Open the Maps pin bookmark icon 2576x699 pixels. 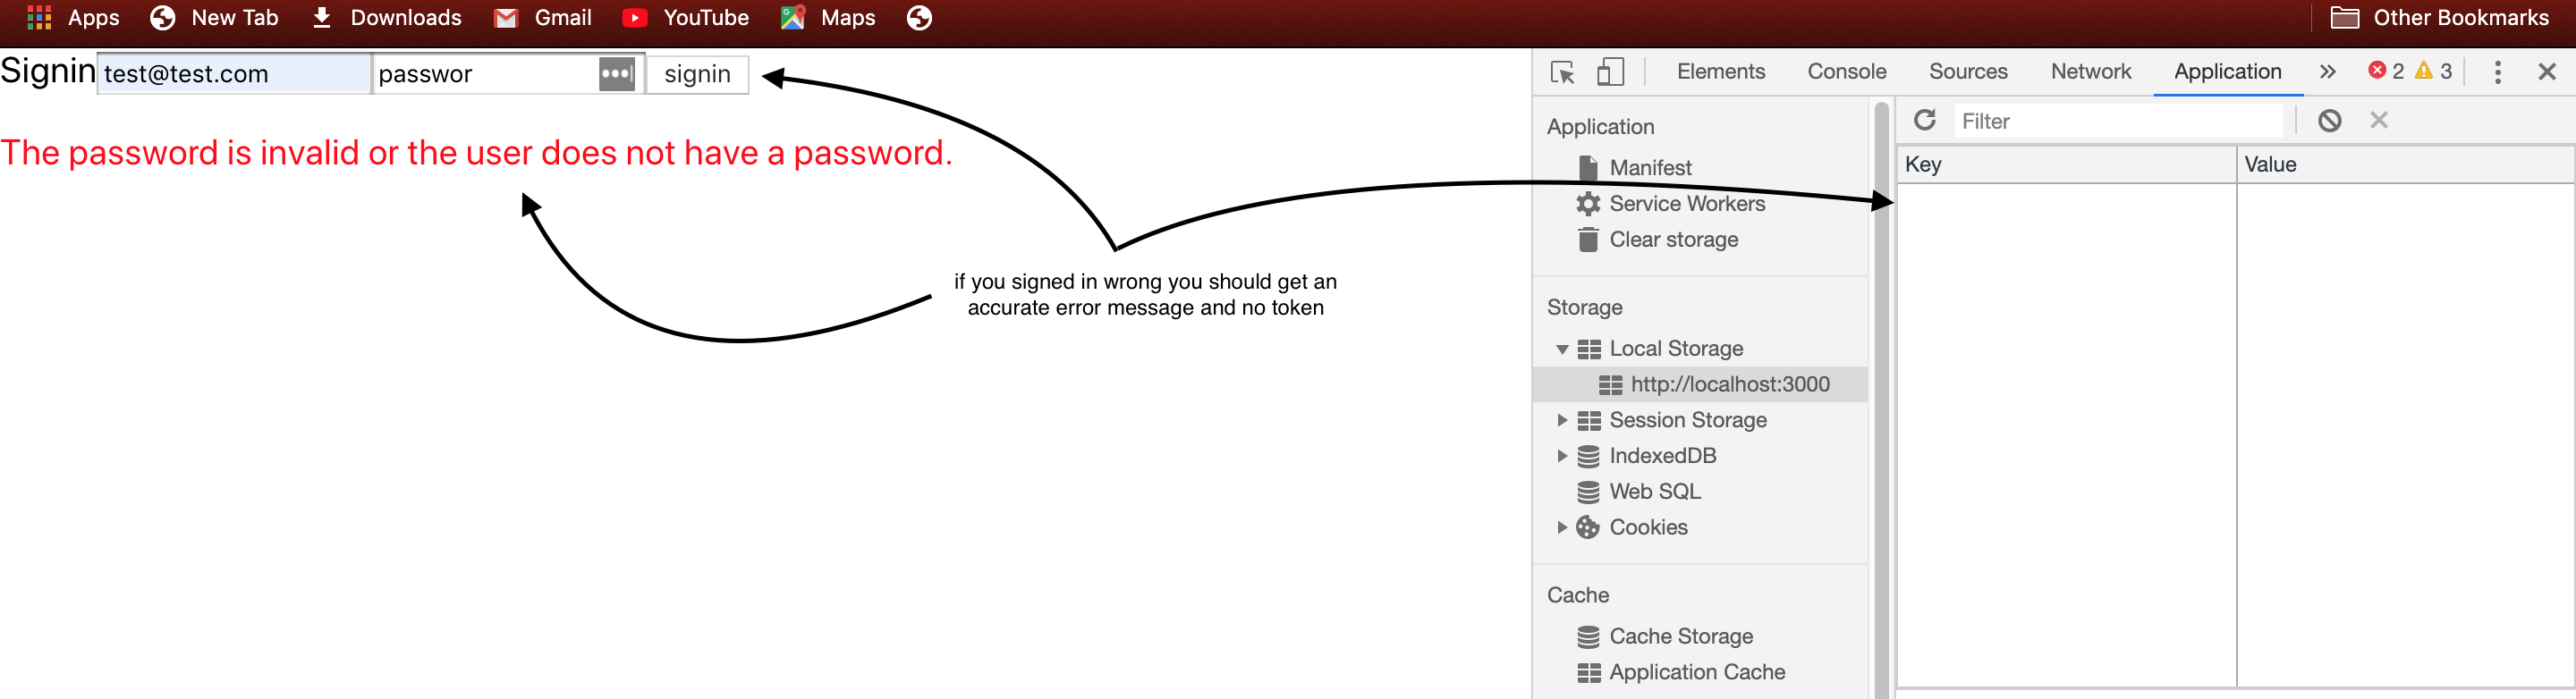(793, 17)
